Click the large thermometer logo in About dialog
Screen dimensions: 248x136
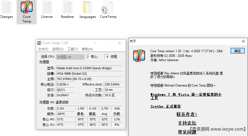[x=139, y=55]
